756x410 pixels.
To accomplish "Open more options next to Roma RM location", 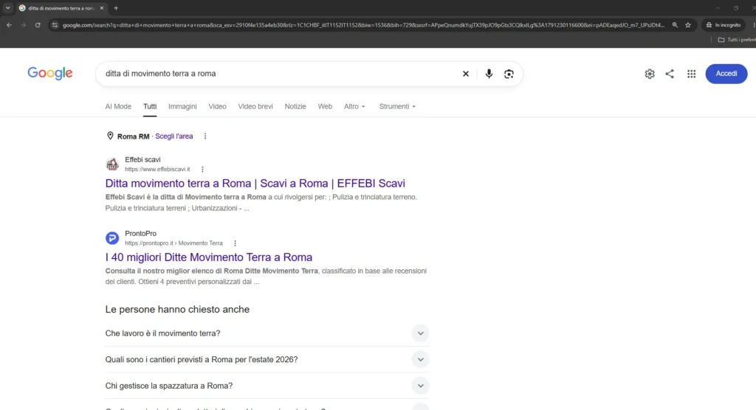I will coord(205,136).
